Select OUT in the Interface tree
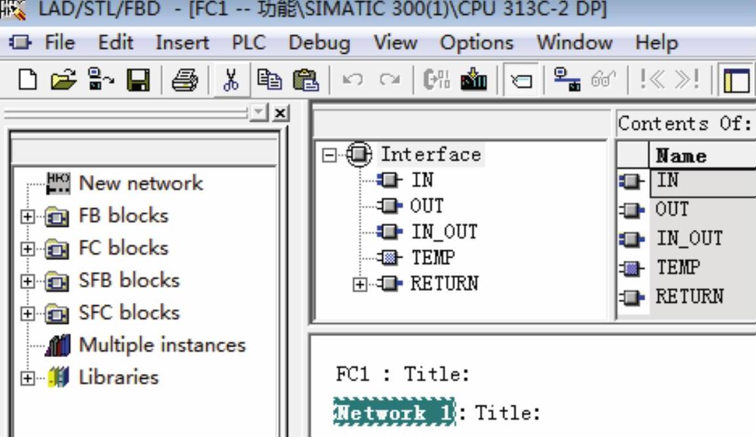Screen dimensions: 756x437 [428, 206]
